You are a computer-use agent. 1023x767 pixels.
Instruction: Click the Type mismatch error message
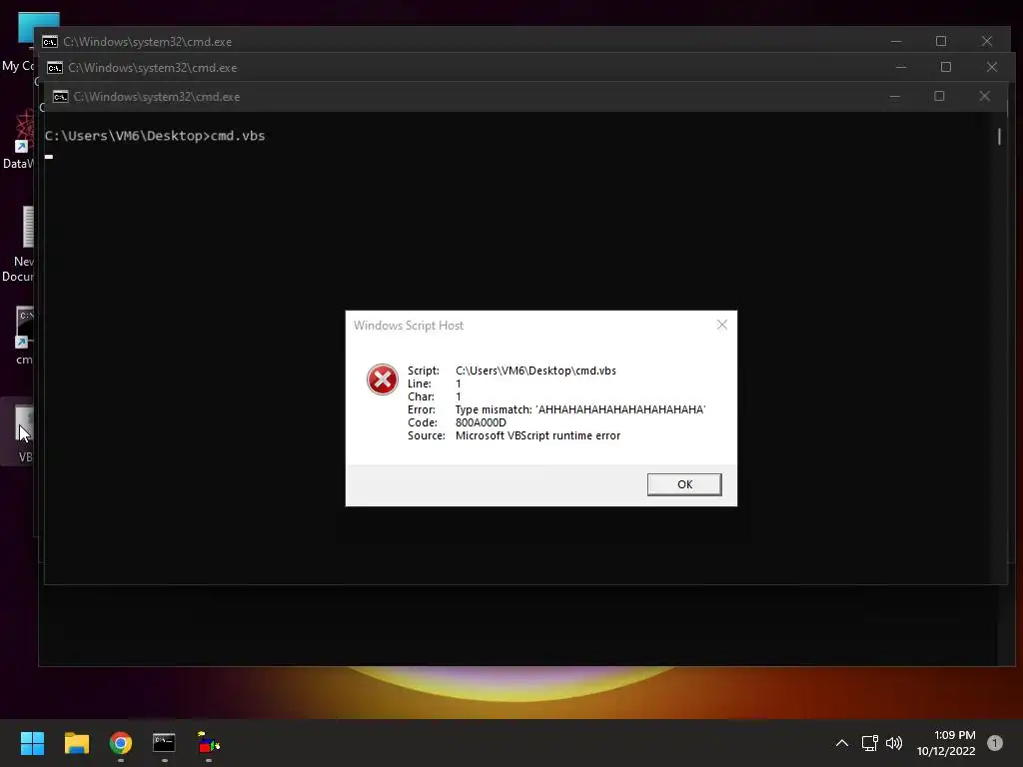[580, 409]
